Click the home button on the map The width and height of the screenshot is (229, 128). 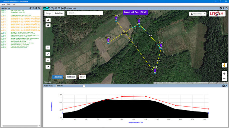tap(48, 20)
